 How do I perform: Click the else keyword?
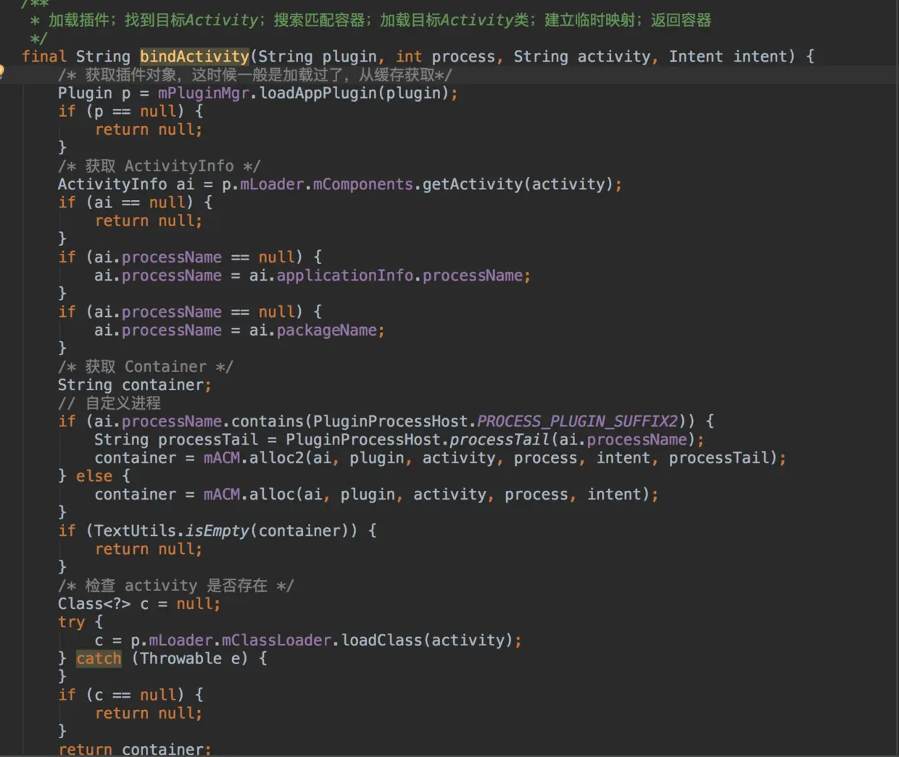click(94, 476)
